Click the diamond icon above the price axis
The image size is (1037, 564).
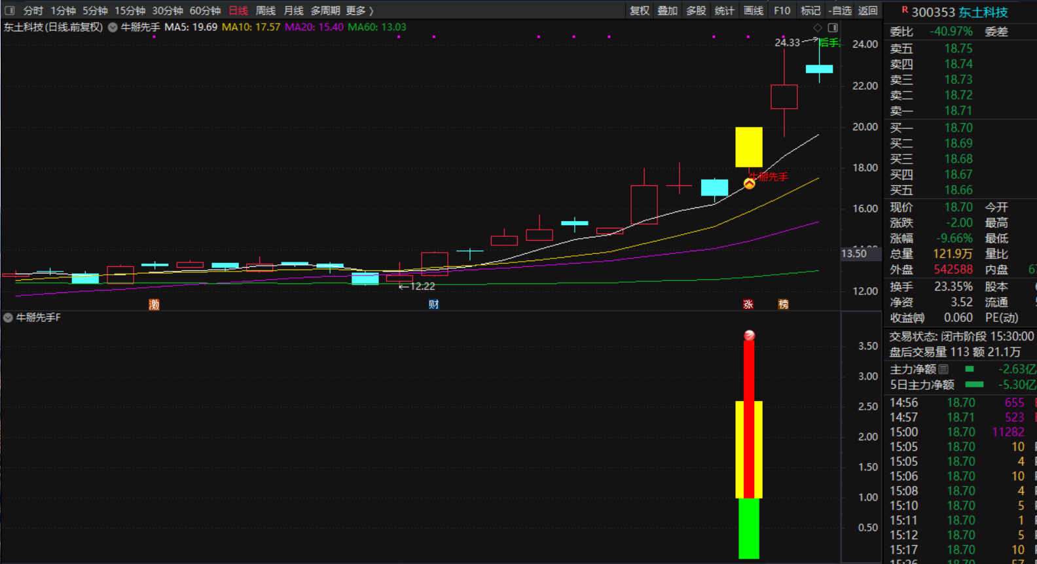pos(817,27)
